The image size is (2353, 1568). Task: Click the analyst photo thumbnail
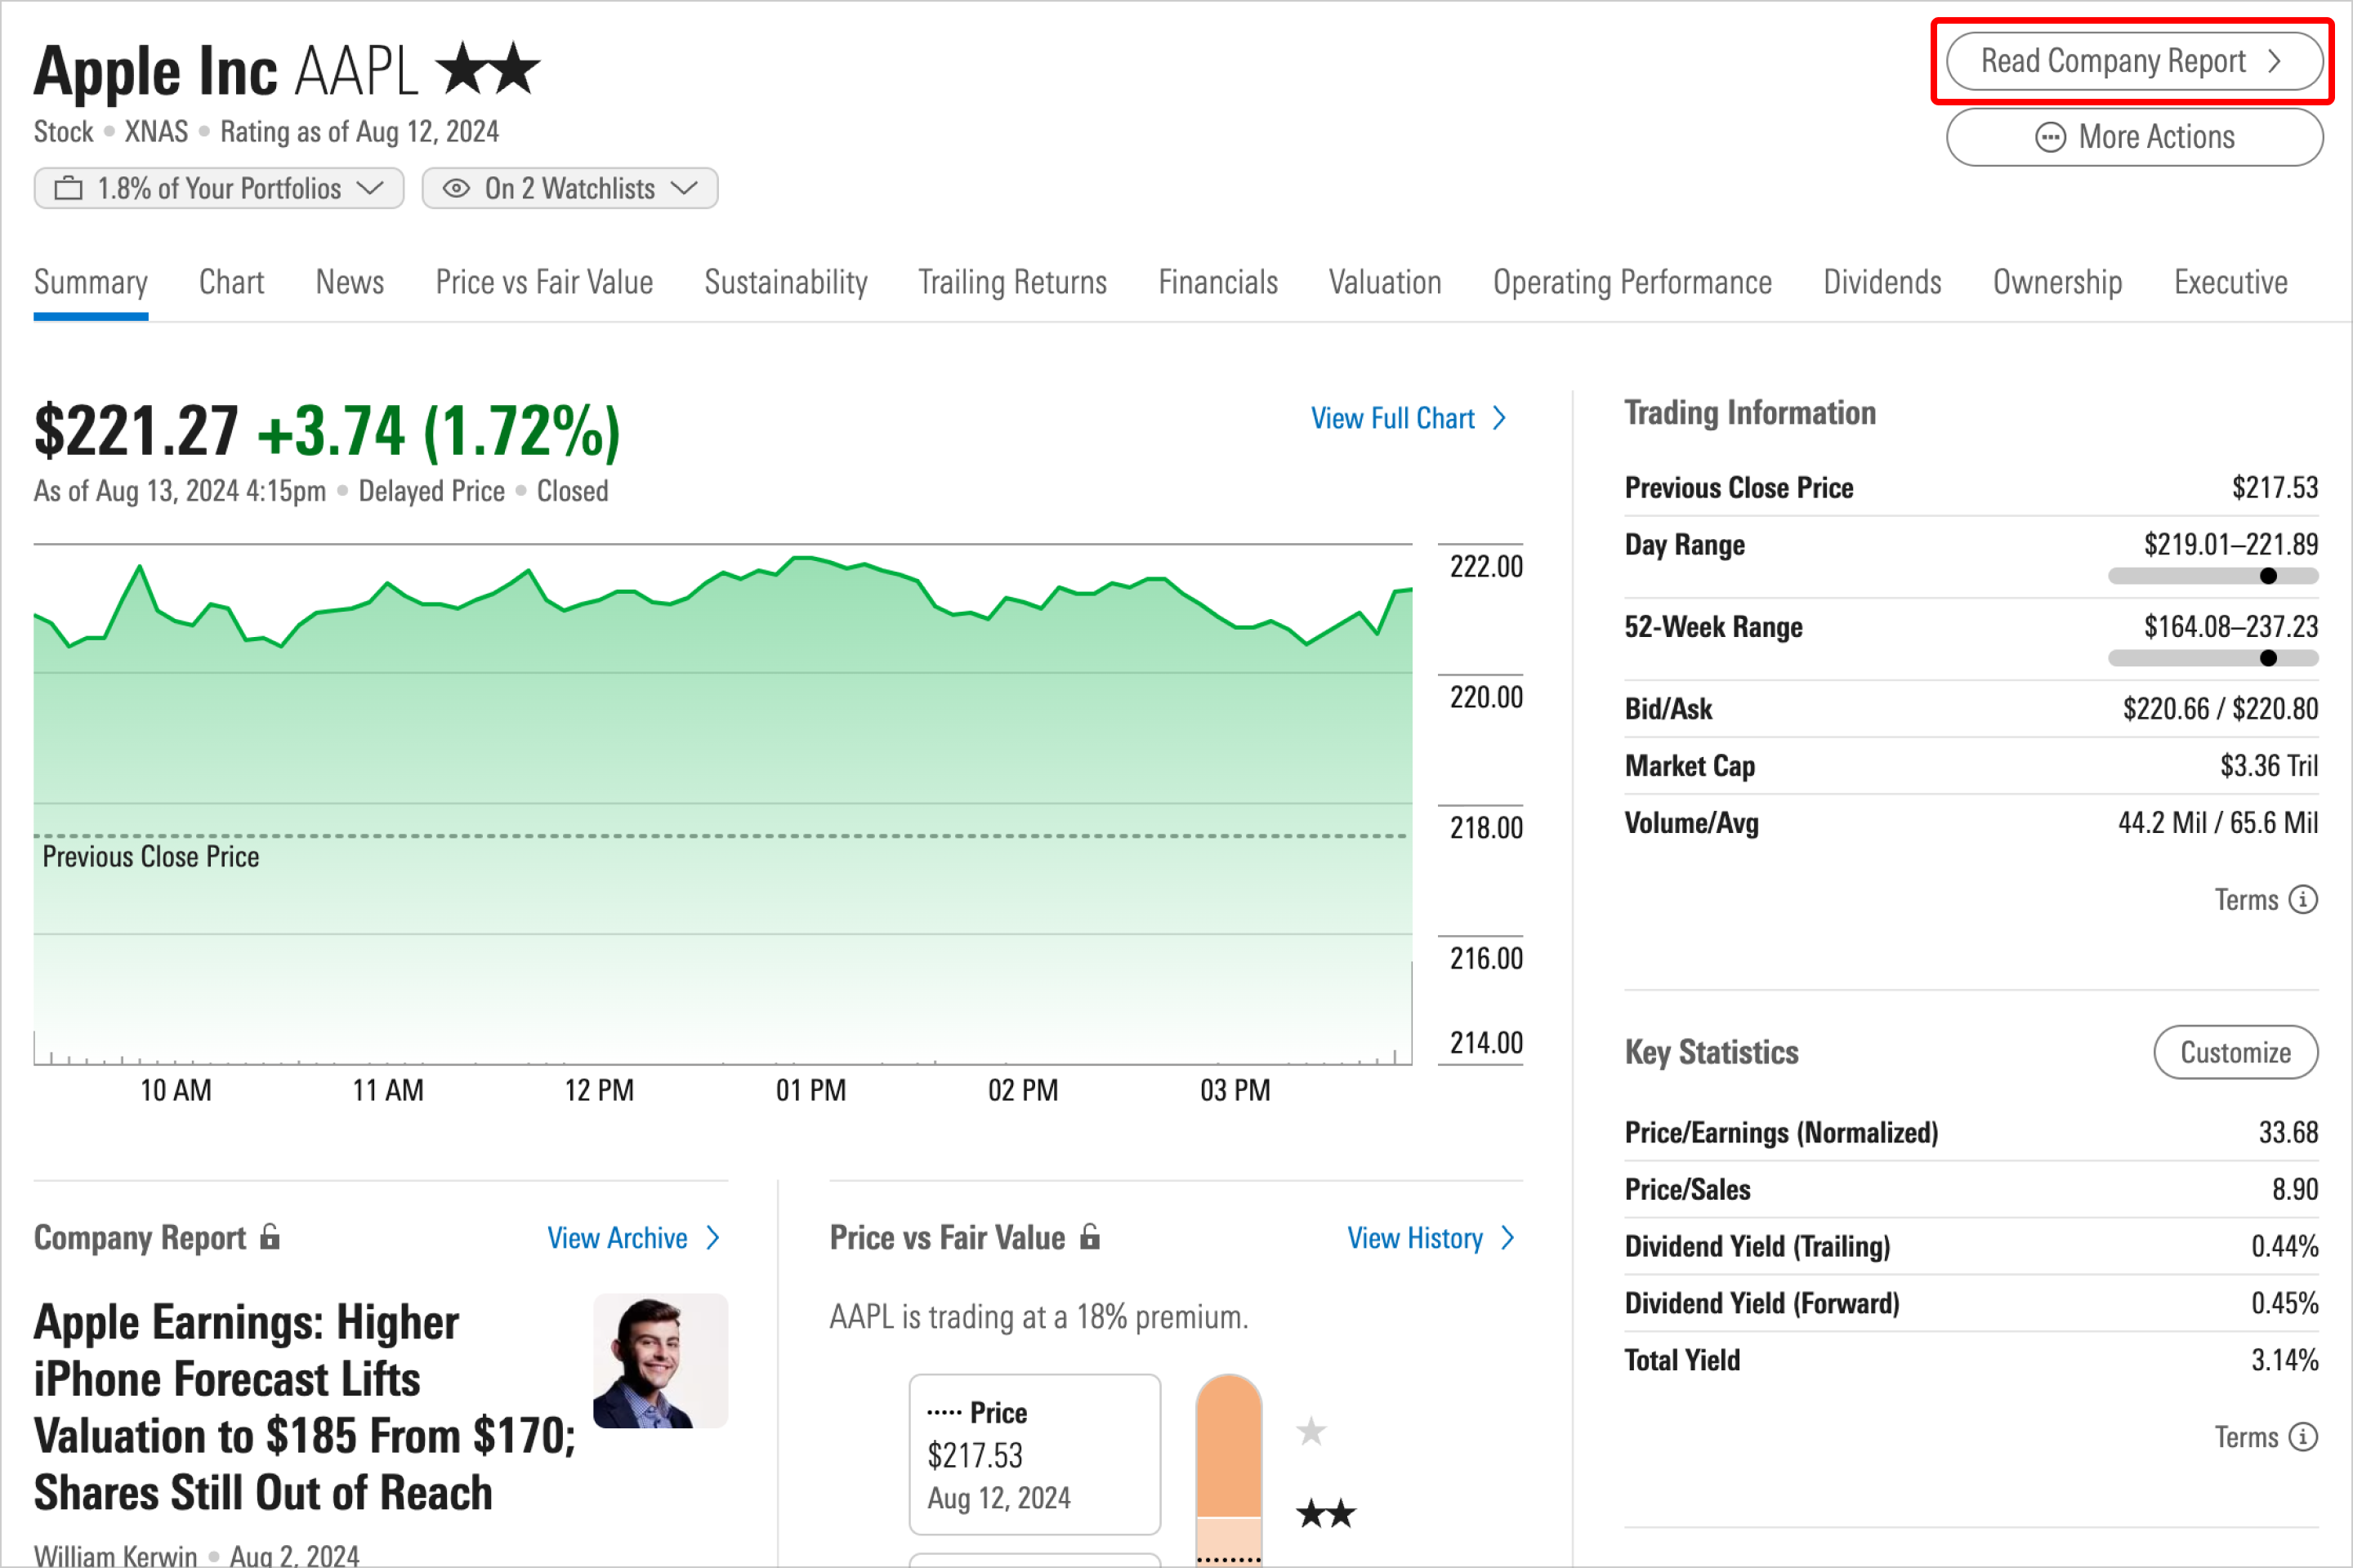coord(660,1361)
